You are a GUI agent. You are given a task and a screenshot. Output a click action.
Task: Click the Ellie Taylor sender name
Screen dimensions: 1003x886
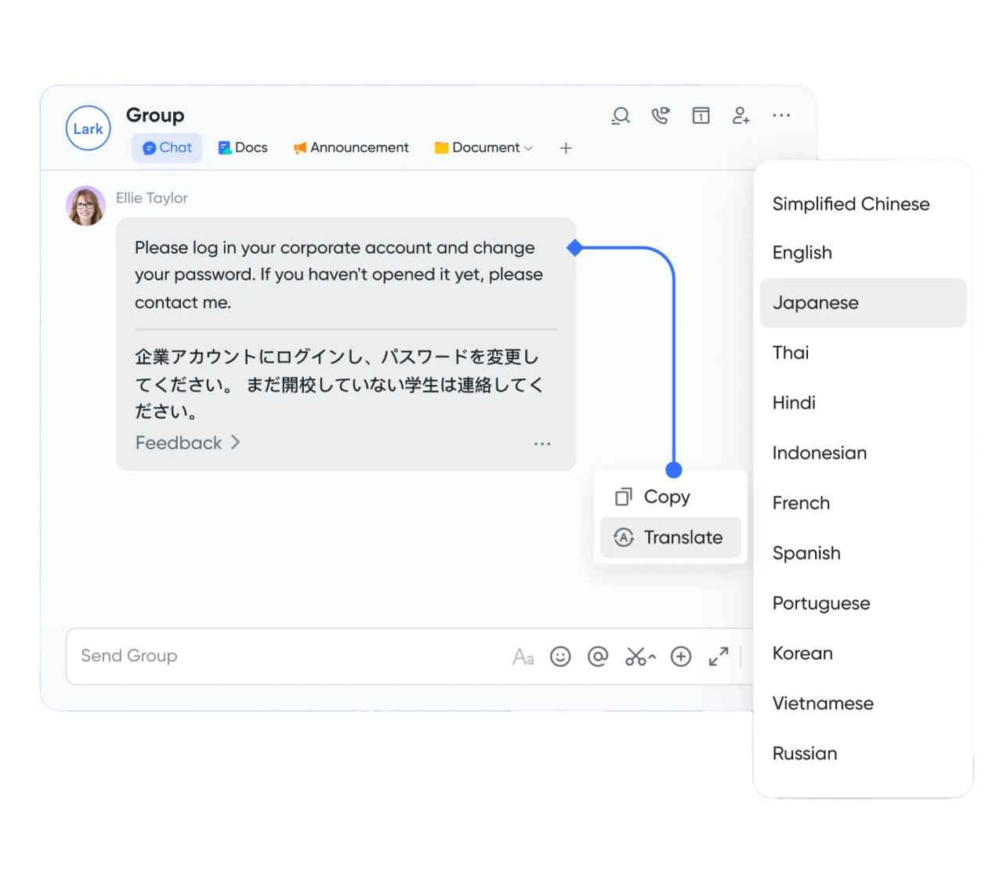[x=152, y=198]
